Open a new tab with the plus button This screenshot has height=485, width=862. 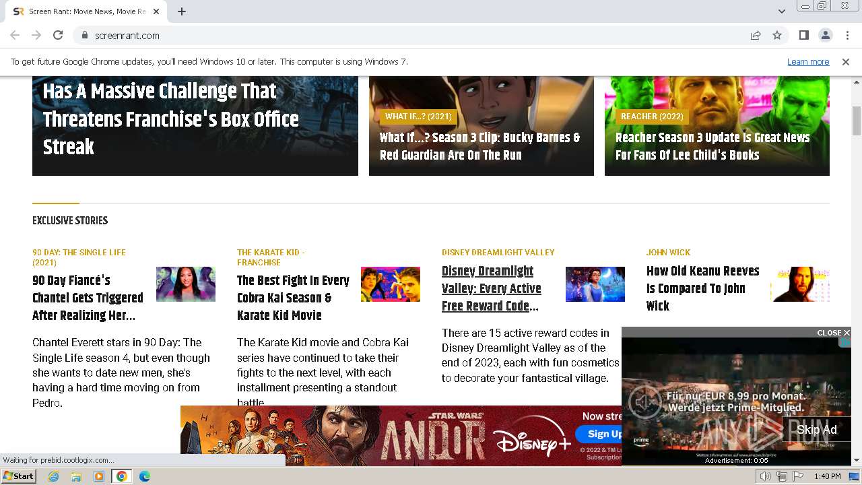pos(182,11)
